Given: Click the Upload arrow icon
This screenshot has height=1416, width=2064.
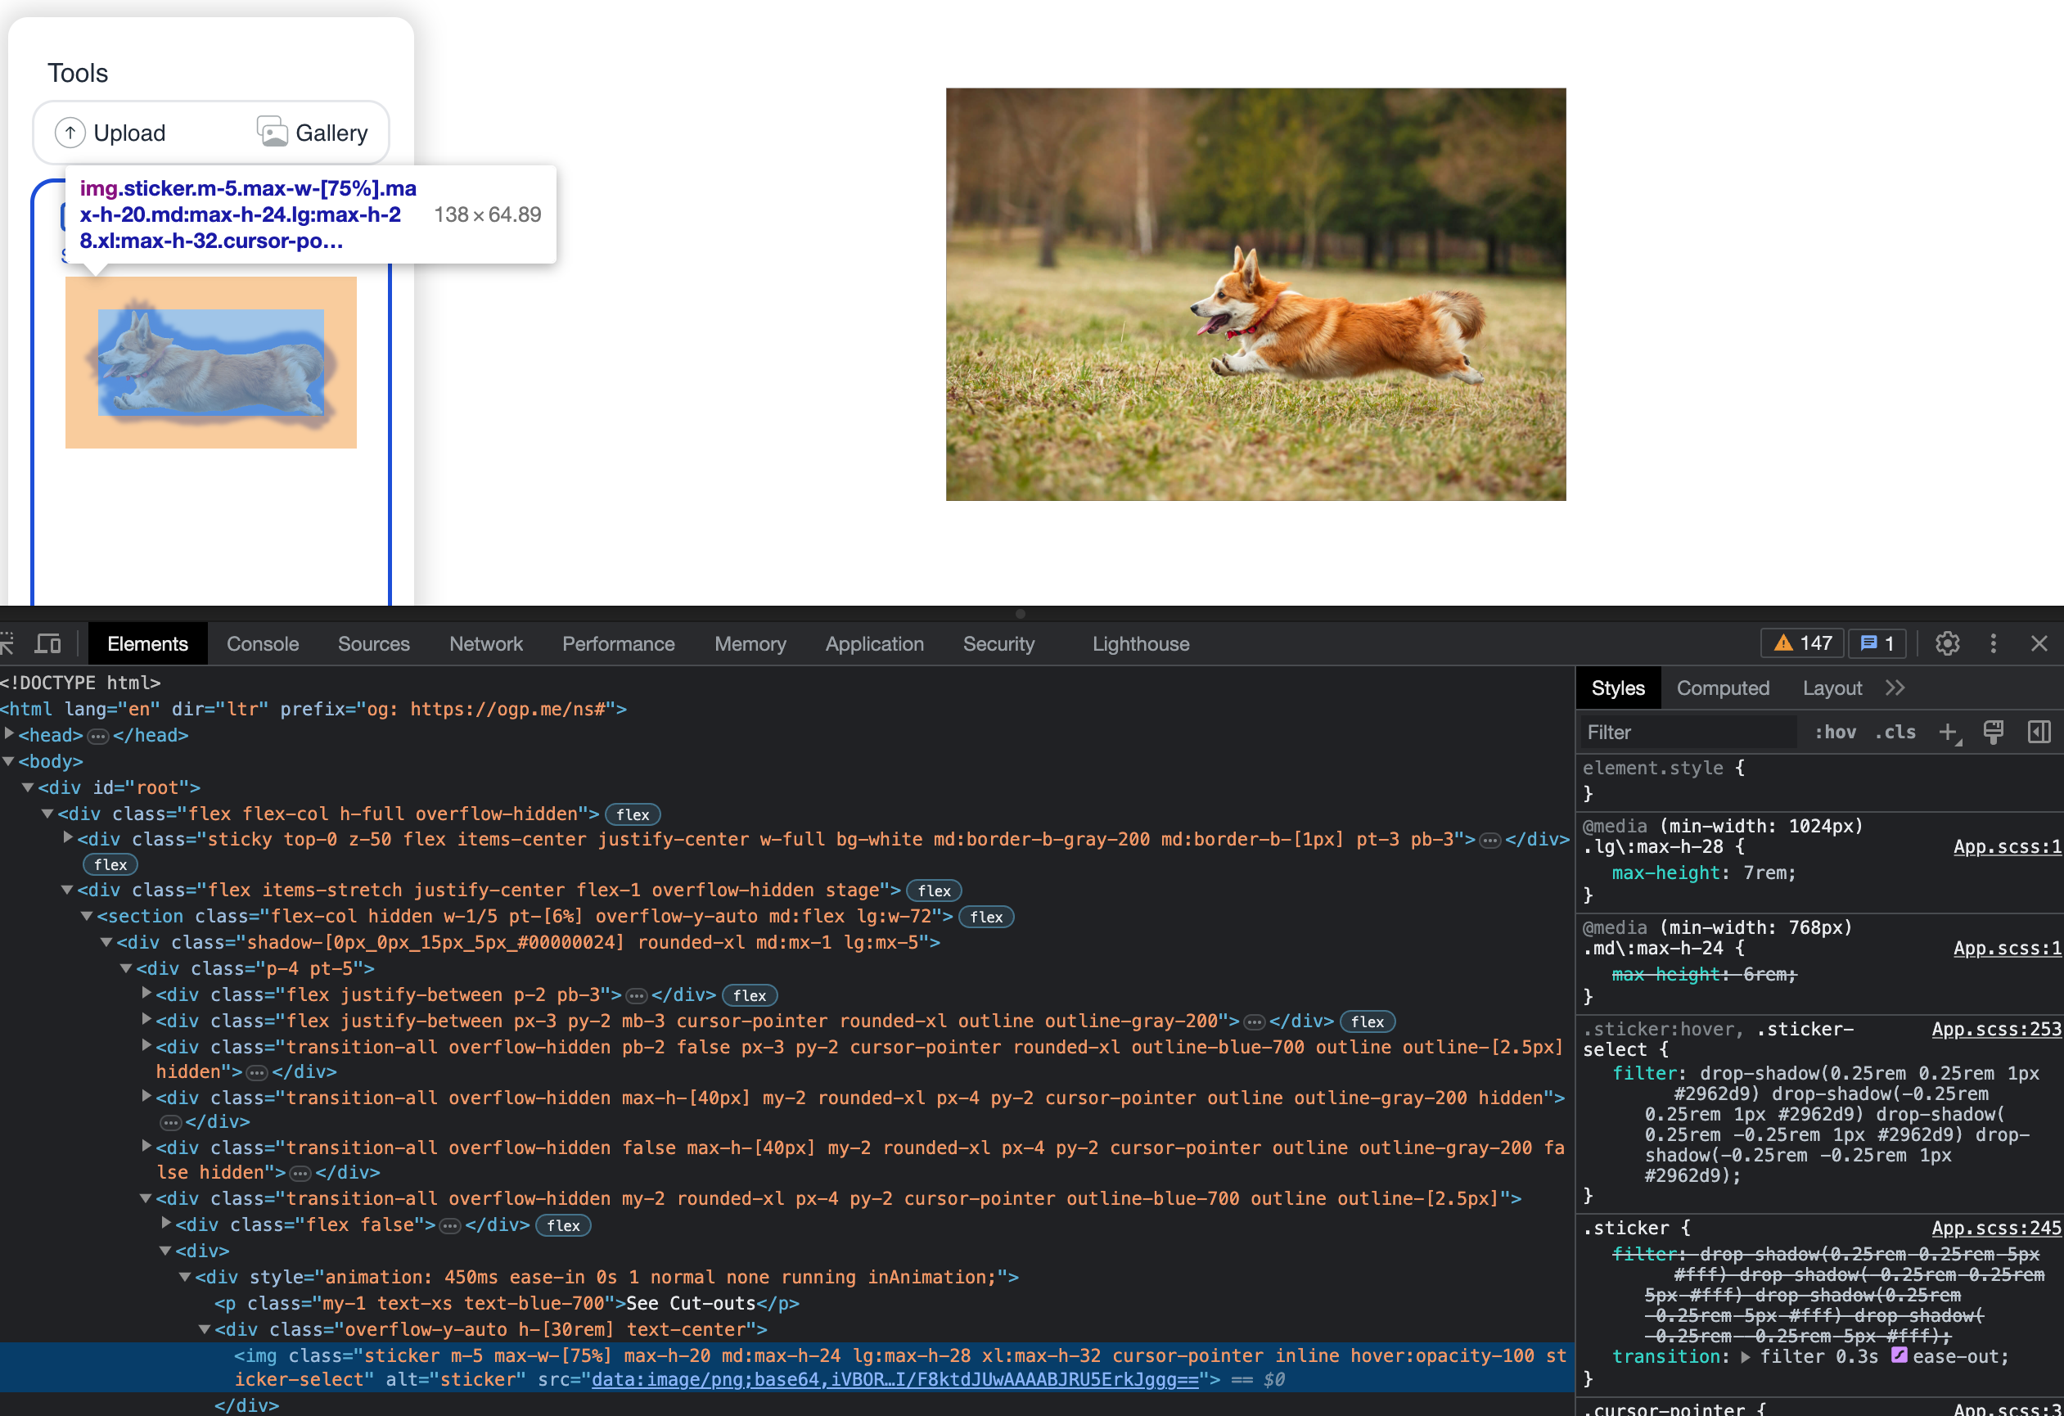Looking at the screenshot, I should (x=70, y=133).
